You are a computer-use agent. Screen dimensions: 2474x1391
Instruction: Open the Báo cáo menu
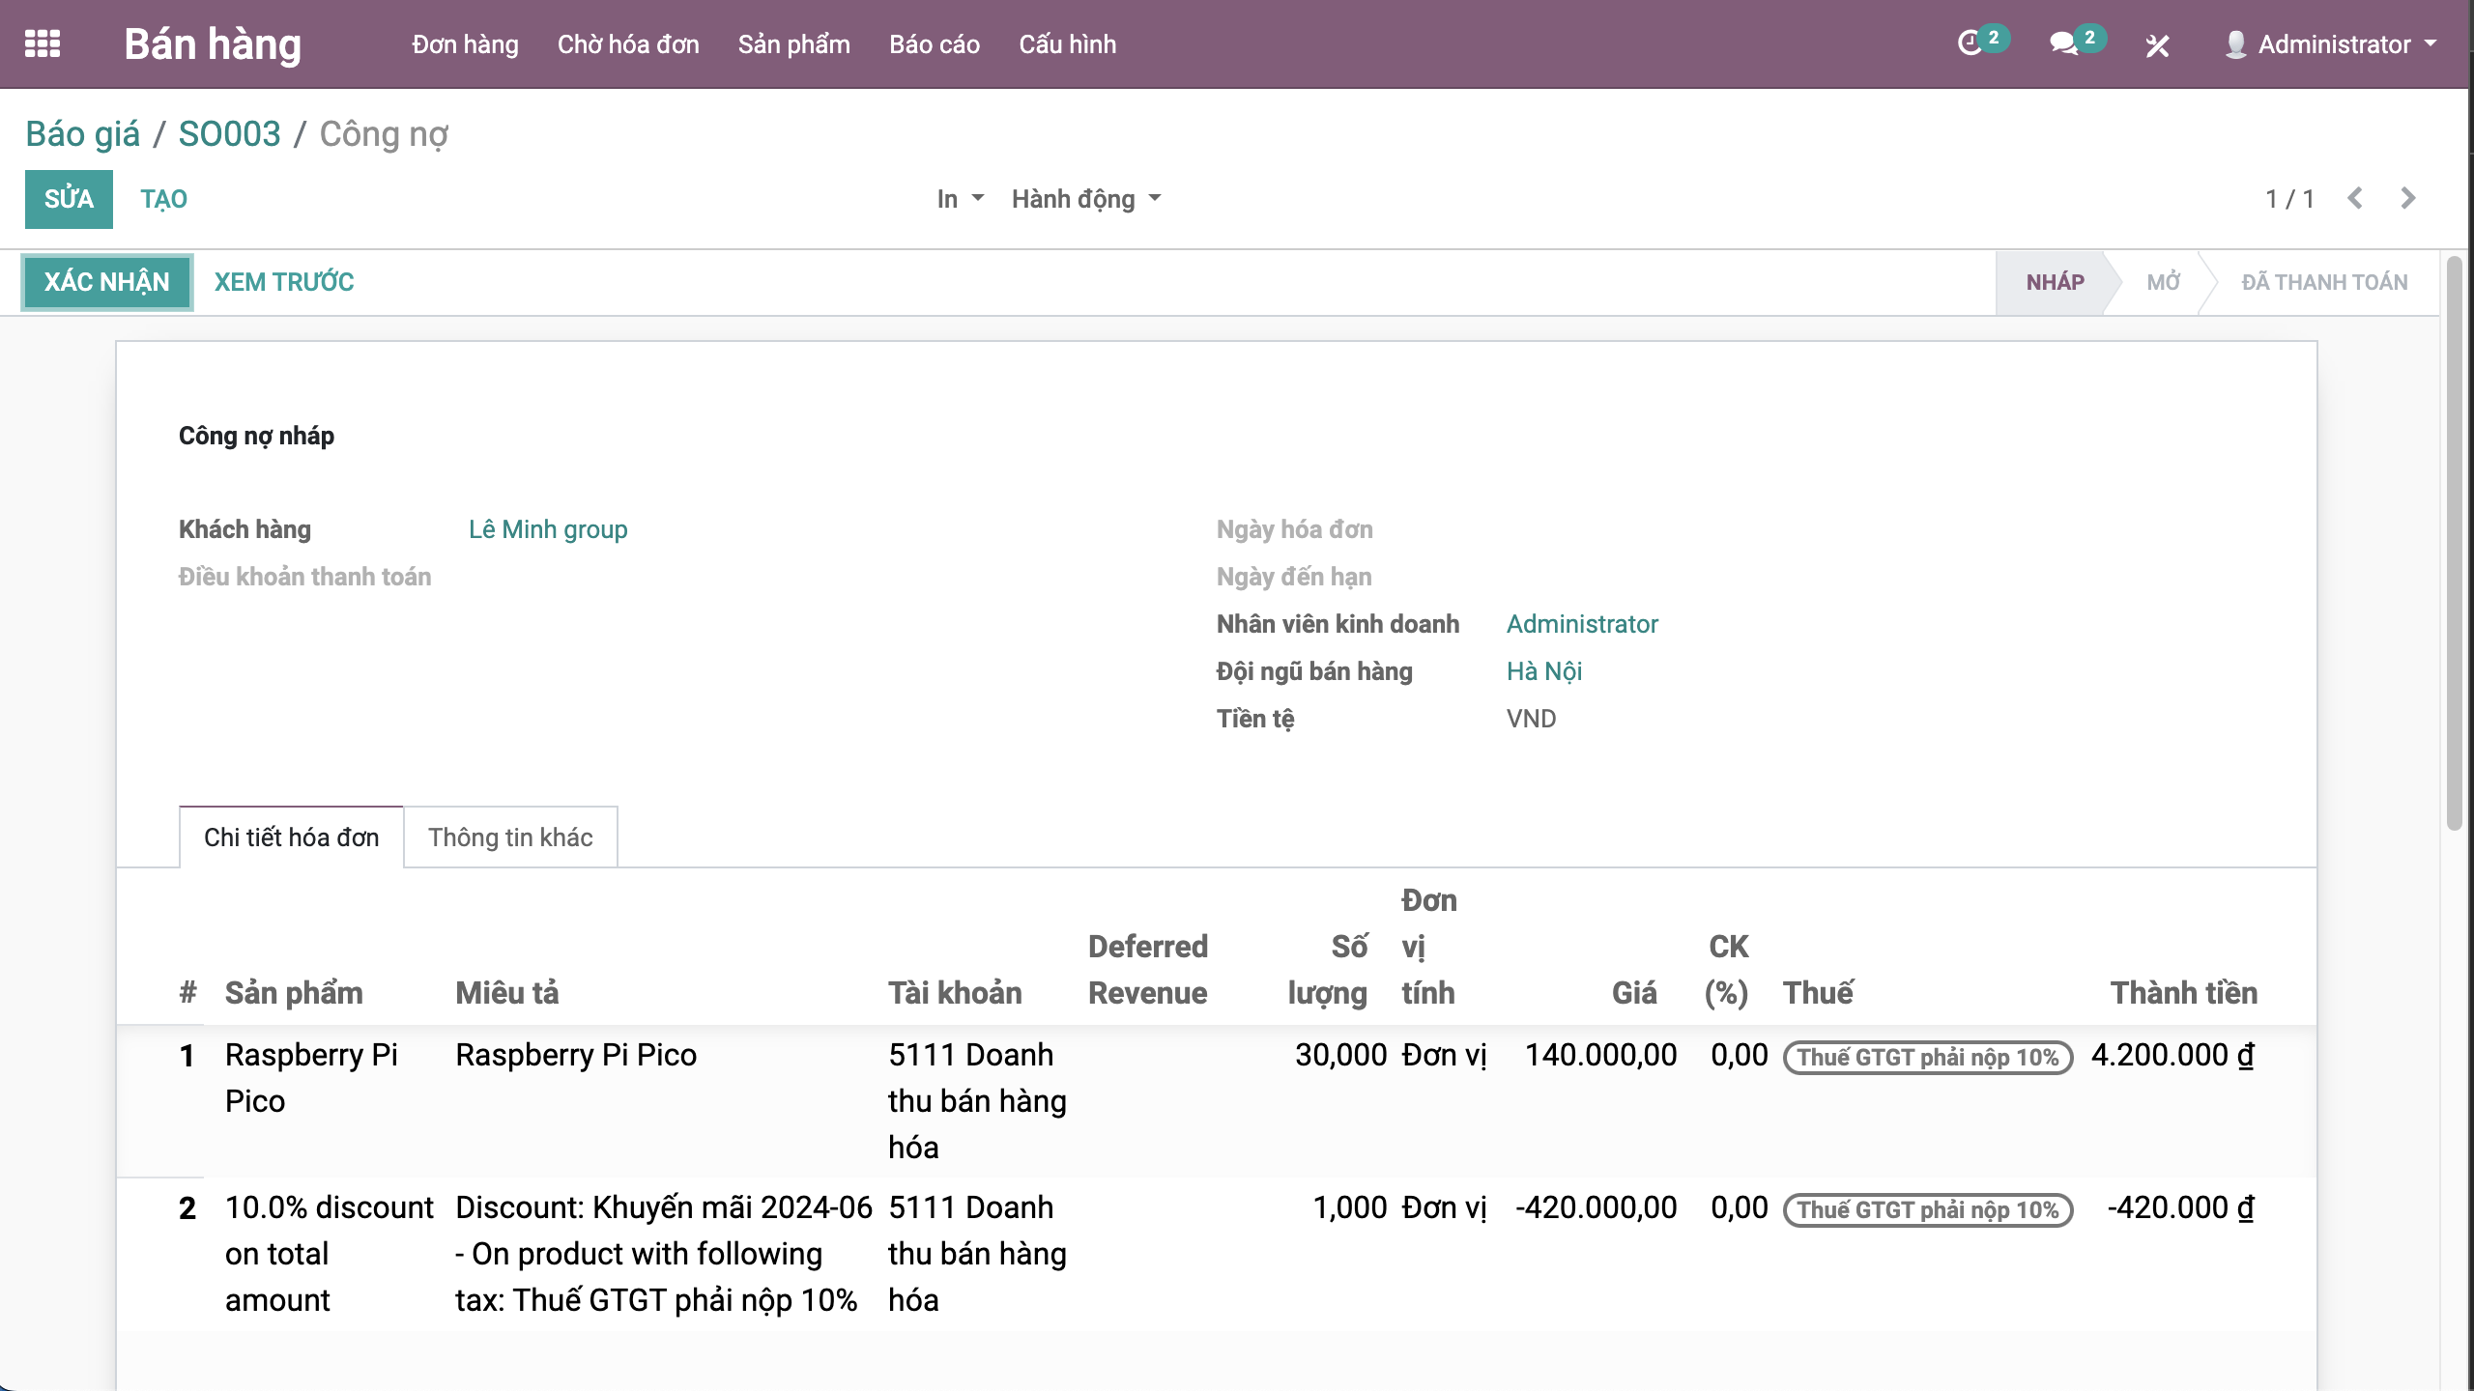click(934, 44)
